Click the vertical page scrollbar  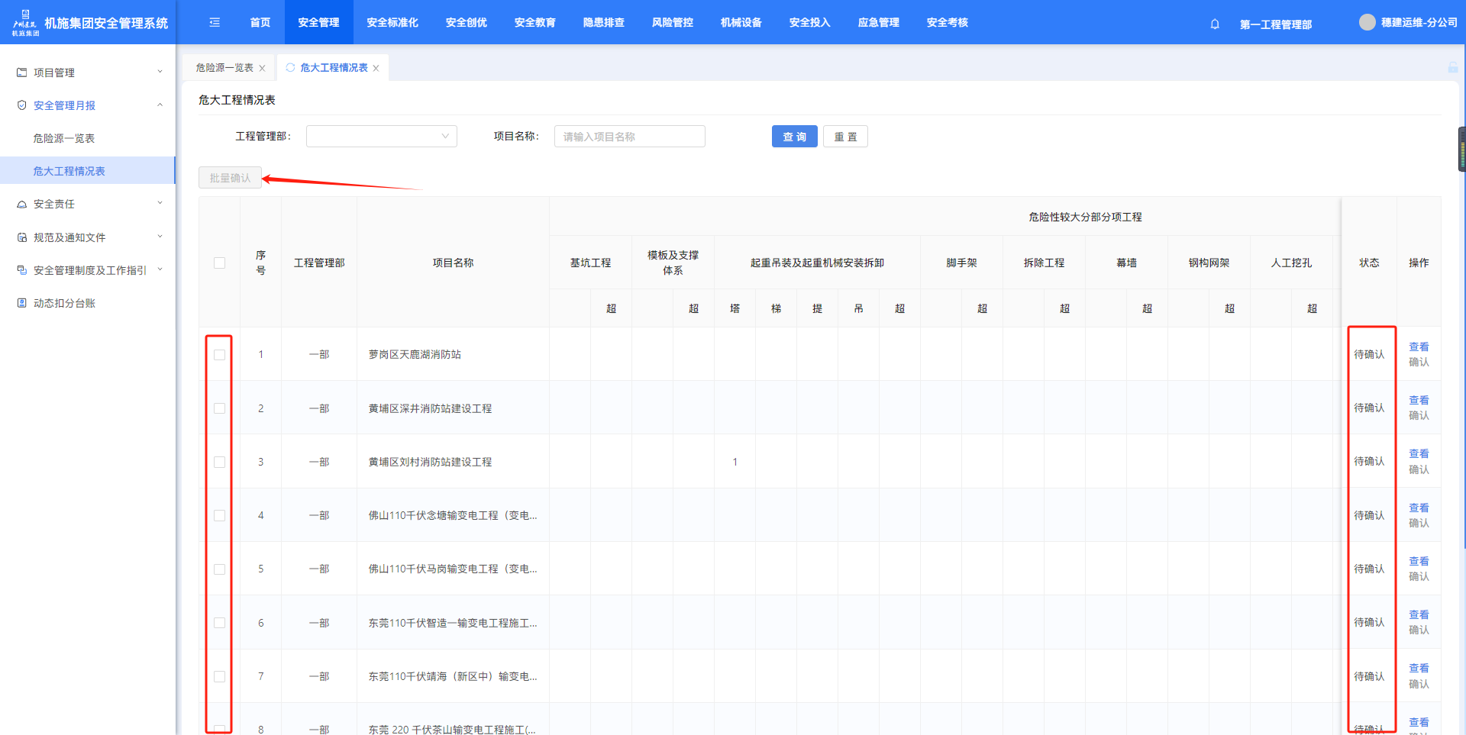tap(1461, 149)
